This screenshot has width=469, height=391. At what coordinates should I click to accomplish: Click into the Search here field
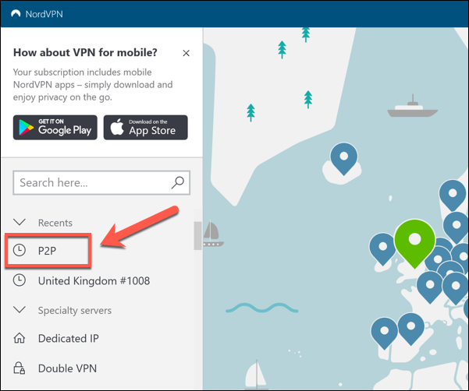click(101, 183)
